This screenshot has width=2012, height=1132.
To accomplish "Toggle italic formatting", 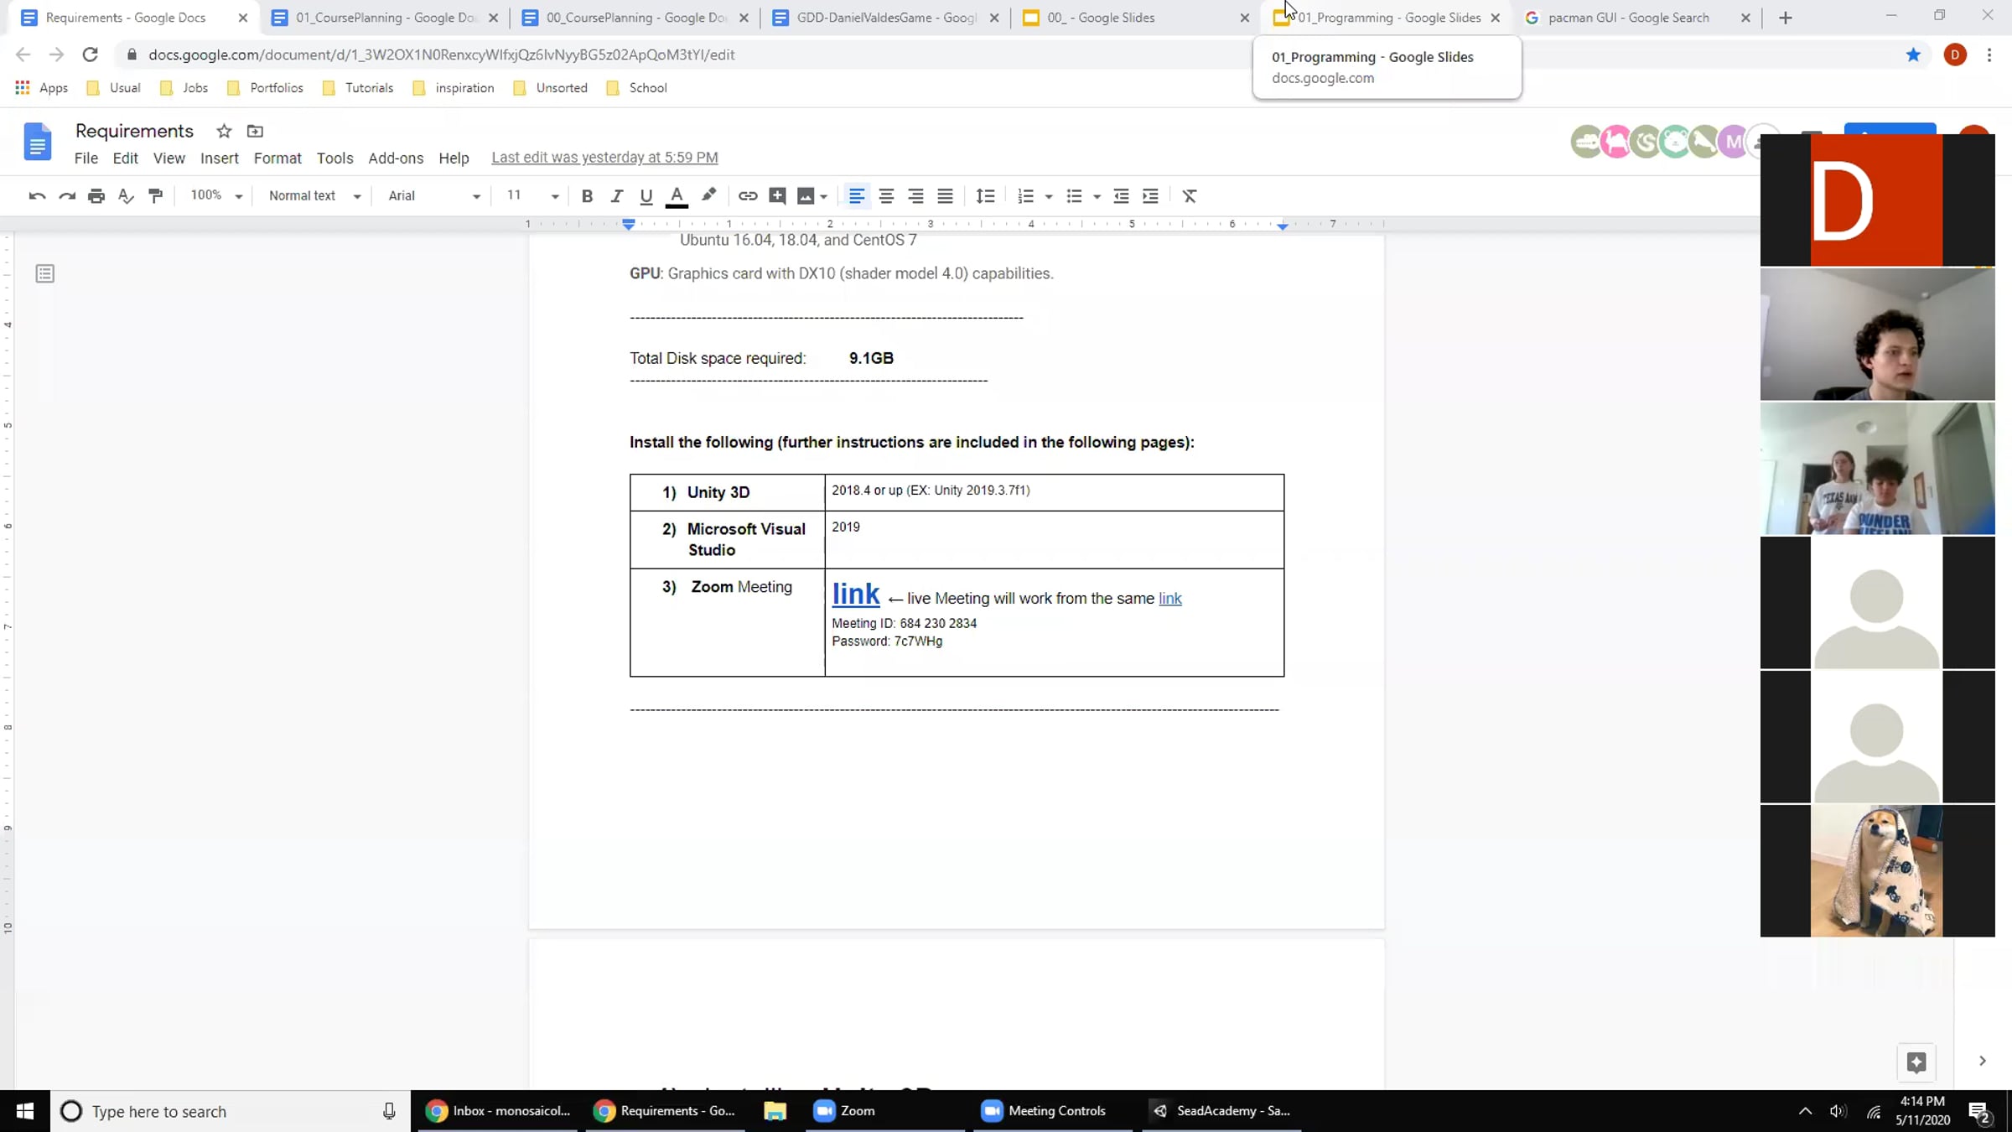I will (x=616, y=196).
